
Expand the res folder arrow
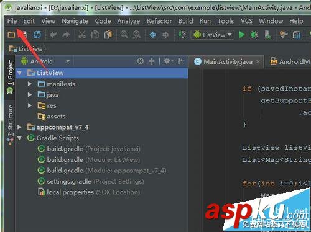(x=30, y=105)
